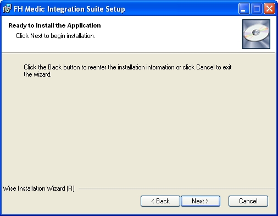Click the Ready to Install the Application heading

click(x=54, y=25)
